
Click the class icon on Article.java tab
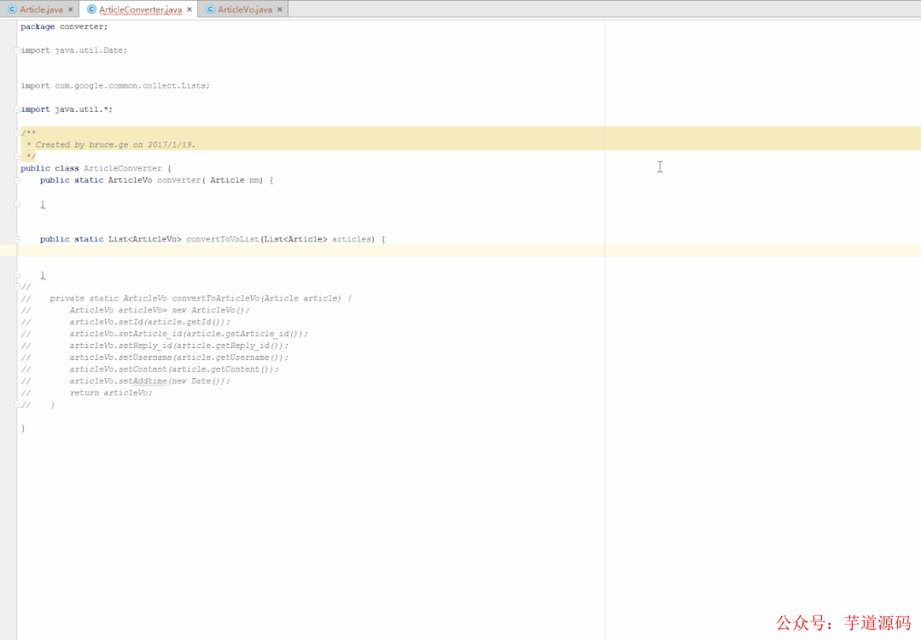tap(10, 9)
